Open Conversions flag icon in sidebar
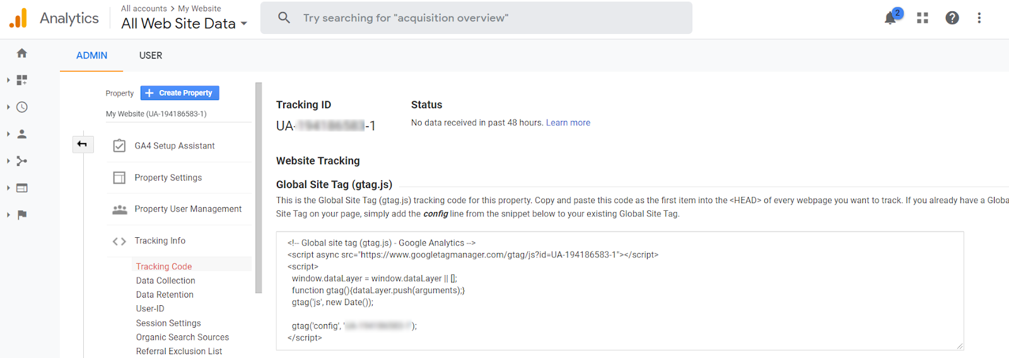The image size is (1009, 358). 22,215
